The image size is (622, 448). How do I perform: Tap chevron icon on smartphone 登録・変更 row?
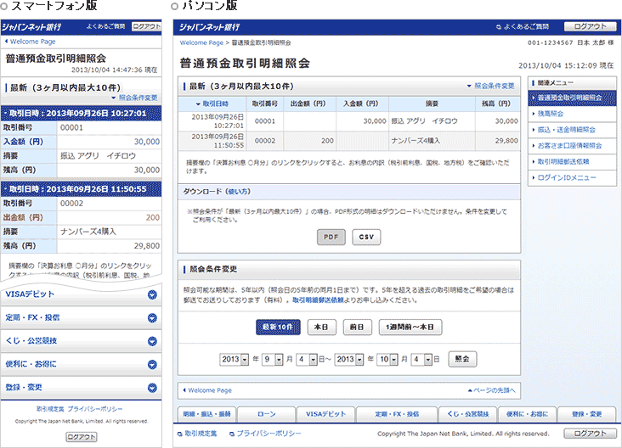152,386
